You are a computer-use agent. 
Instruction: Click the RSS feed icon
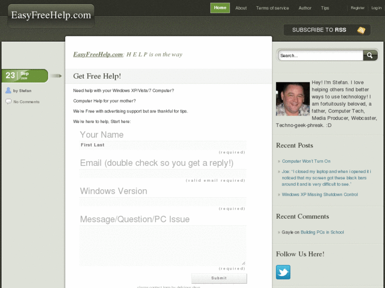[x=361, y=30]
